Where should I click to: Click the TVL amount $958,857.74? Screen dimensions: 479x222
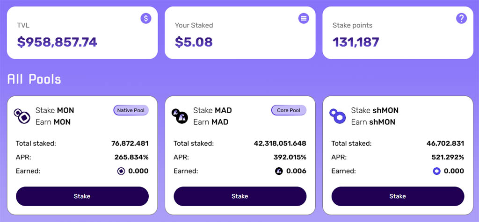57,42
